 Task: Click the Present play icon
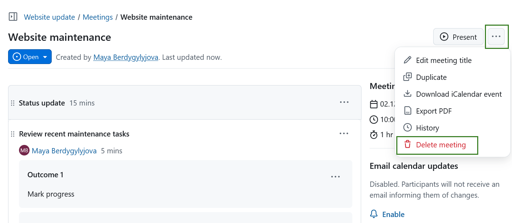pos(444,37)
